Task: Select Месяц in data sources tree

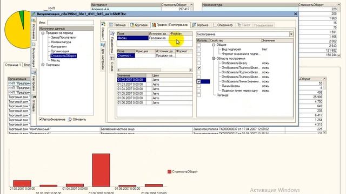Action: (55, 60)
